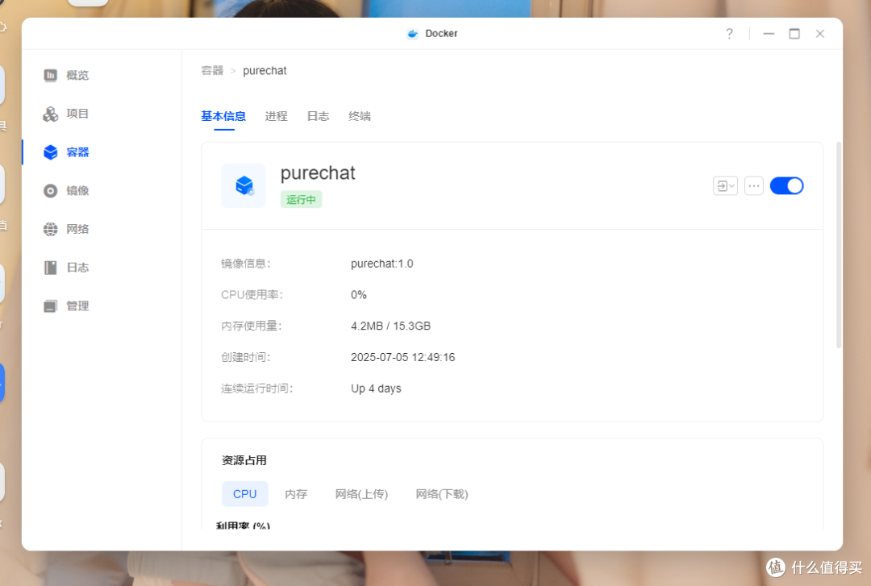871x586 pixels.
Task: Click the 项目 project cubes icon
Action: (x=50, y=114)
